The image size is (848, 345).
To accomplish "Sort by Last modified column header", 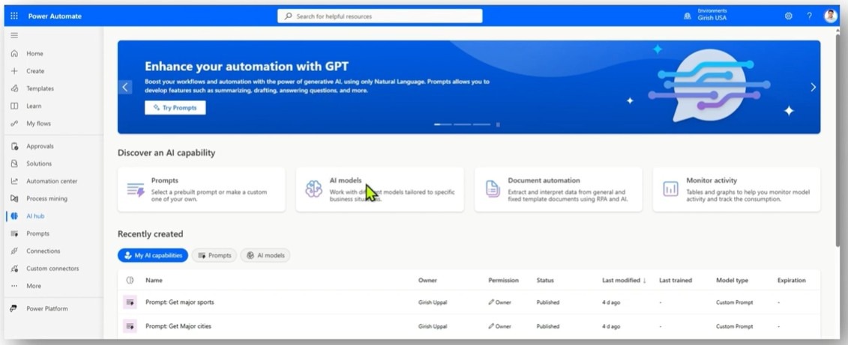I will pos(623,281).
